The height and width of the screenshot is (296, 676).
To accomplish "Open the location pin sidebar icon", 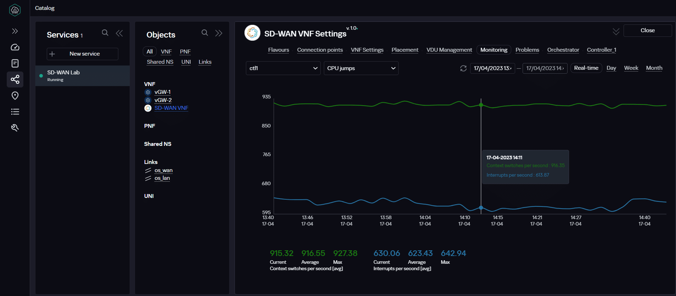I will [15, 96].
